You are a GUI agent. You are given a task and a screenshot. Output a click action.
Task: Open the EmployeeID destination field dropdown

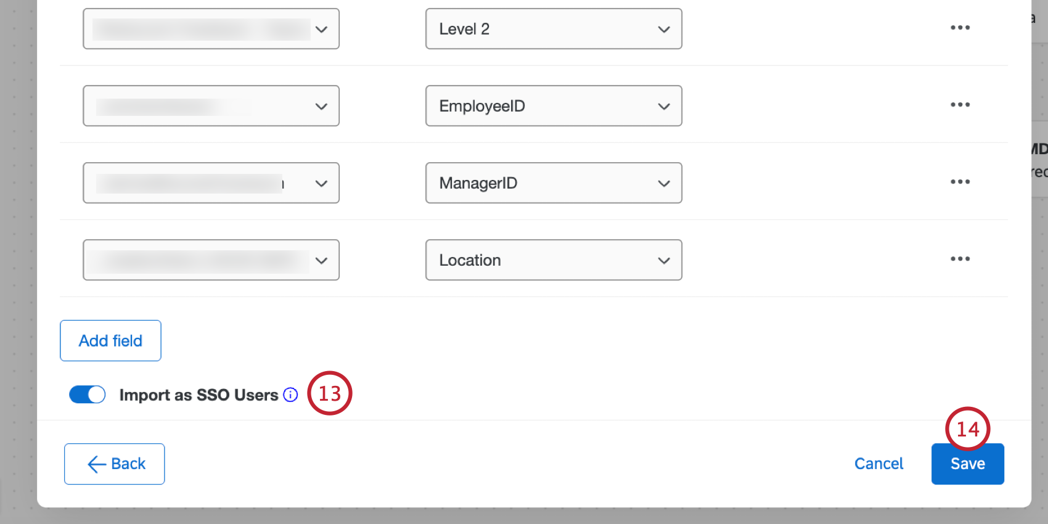click(553, 105)
